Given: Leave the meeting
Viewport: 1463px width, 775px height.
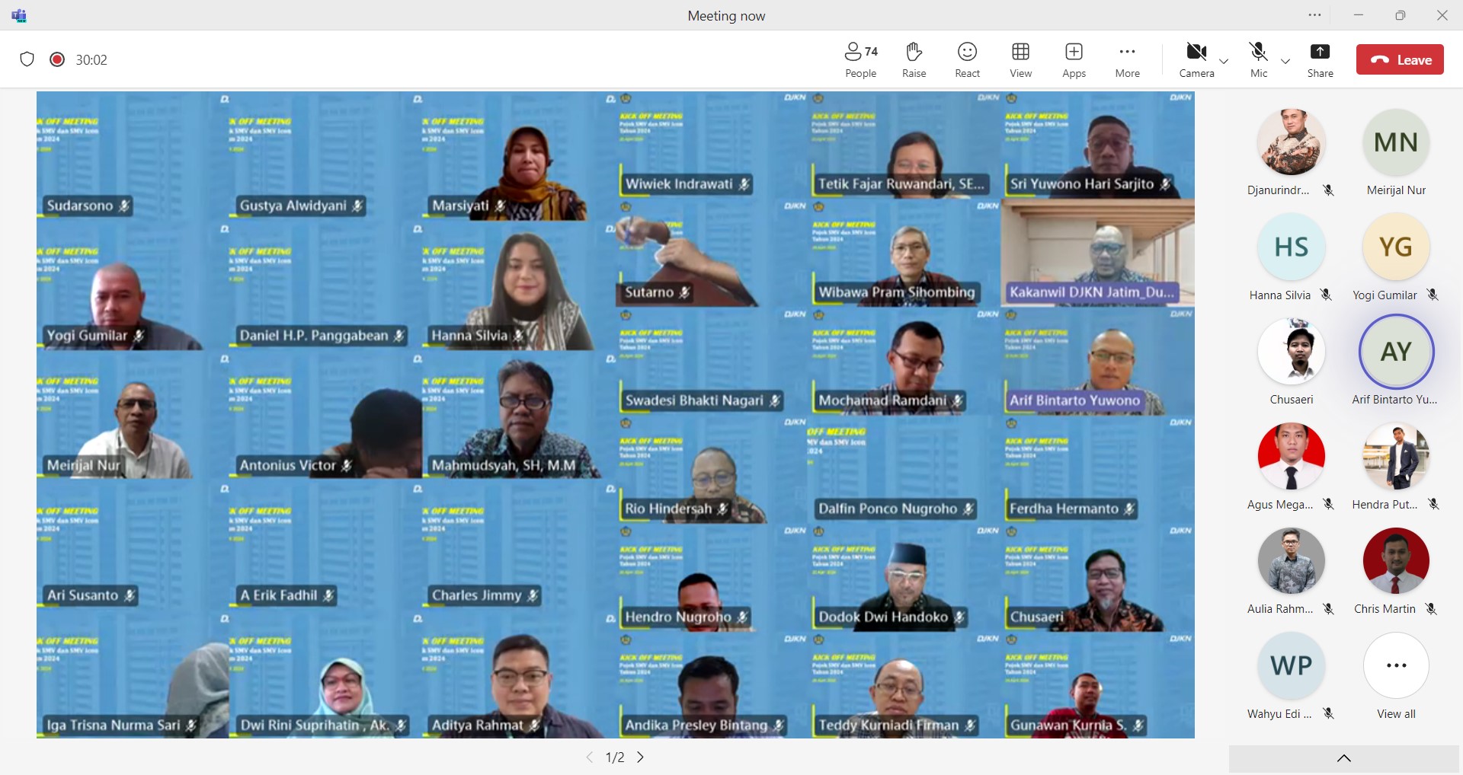Looking at the screenshot, I should coord(1400,60).
